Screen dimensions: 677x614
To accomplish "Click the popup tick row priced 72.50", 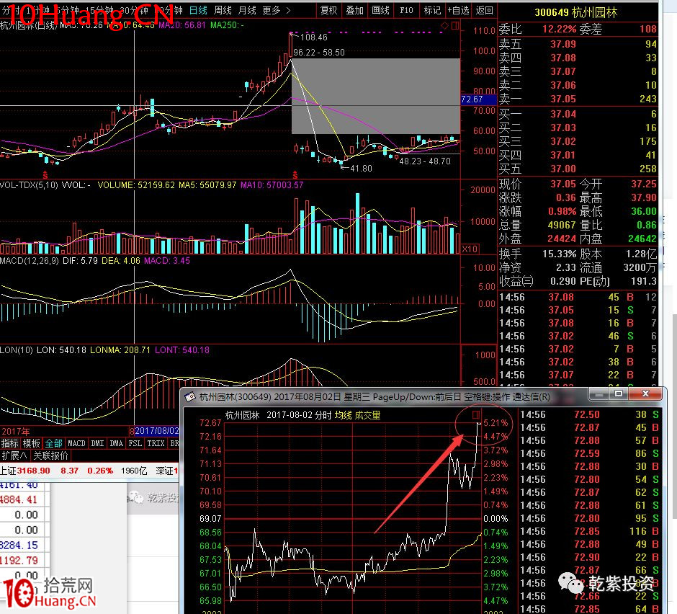I will pyautogui.click(x=590, y=415).
